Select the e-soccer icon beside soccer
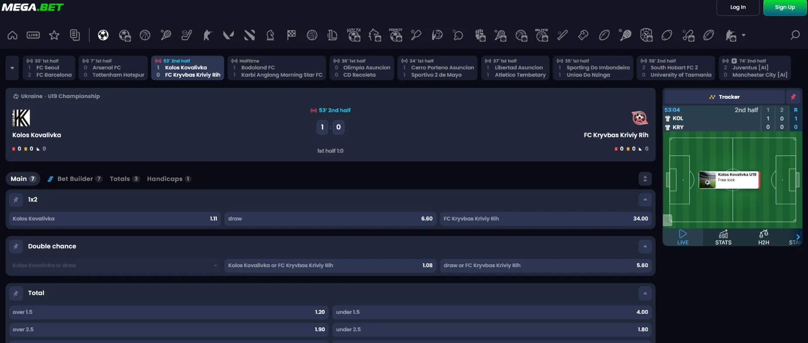The image size is (808, 343). [124, 35]
